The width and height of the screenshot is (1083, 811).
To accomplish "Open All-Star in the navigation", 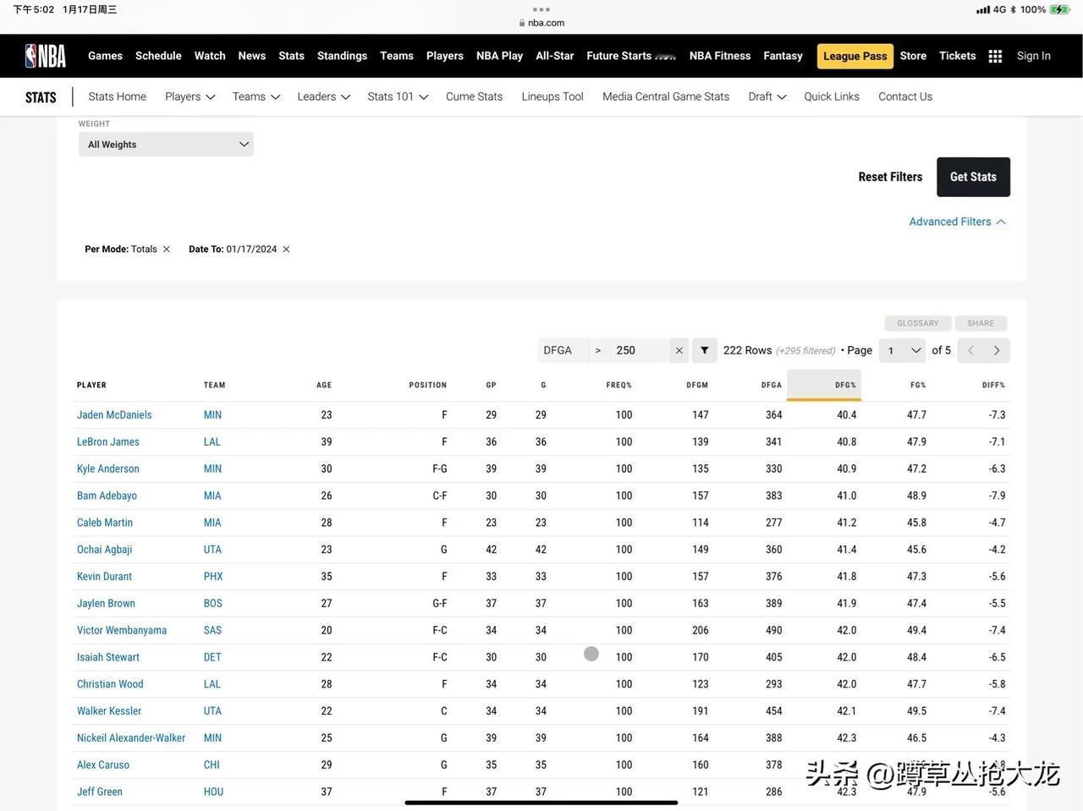I will coord(555,56).
